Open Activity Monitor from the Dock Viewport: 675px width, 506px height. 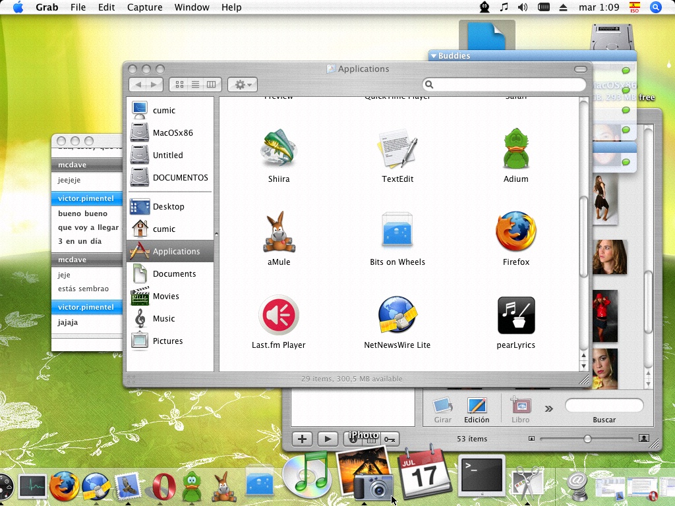point(32,487)
